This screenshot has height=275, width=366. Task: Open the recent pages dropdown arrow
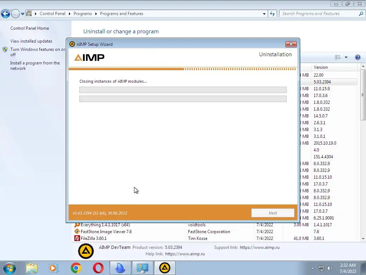click(x=23, y=14)
